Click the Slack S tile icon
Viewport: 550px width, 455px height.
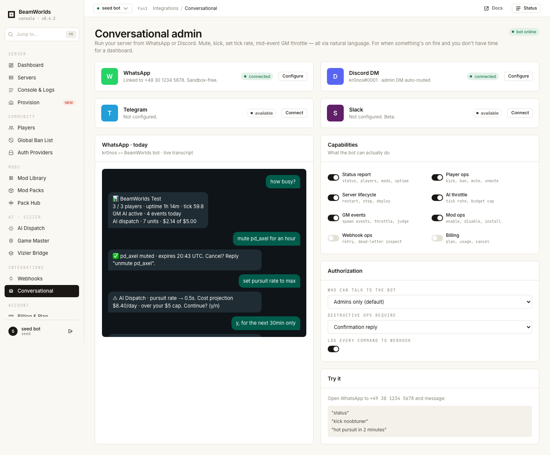click(335, 113)
